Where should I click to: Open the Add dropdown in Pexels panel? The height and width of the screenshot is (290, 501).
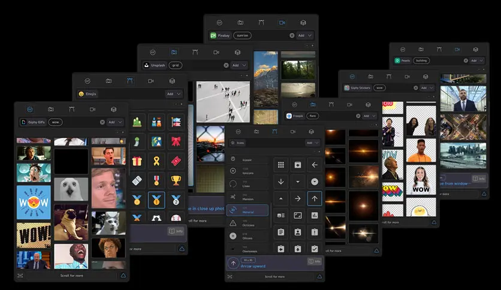coord(477,61)
